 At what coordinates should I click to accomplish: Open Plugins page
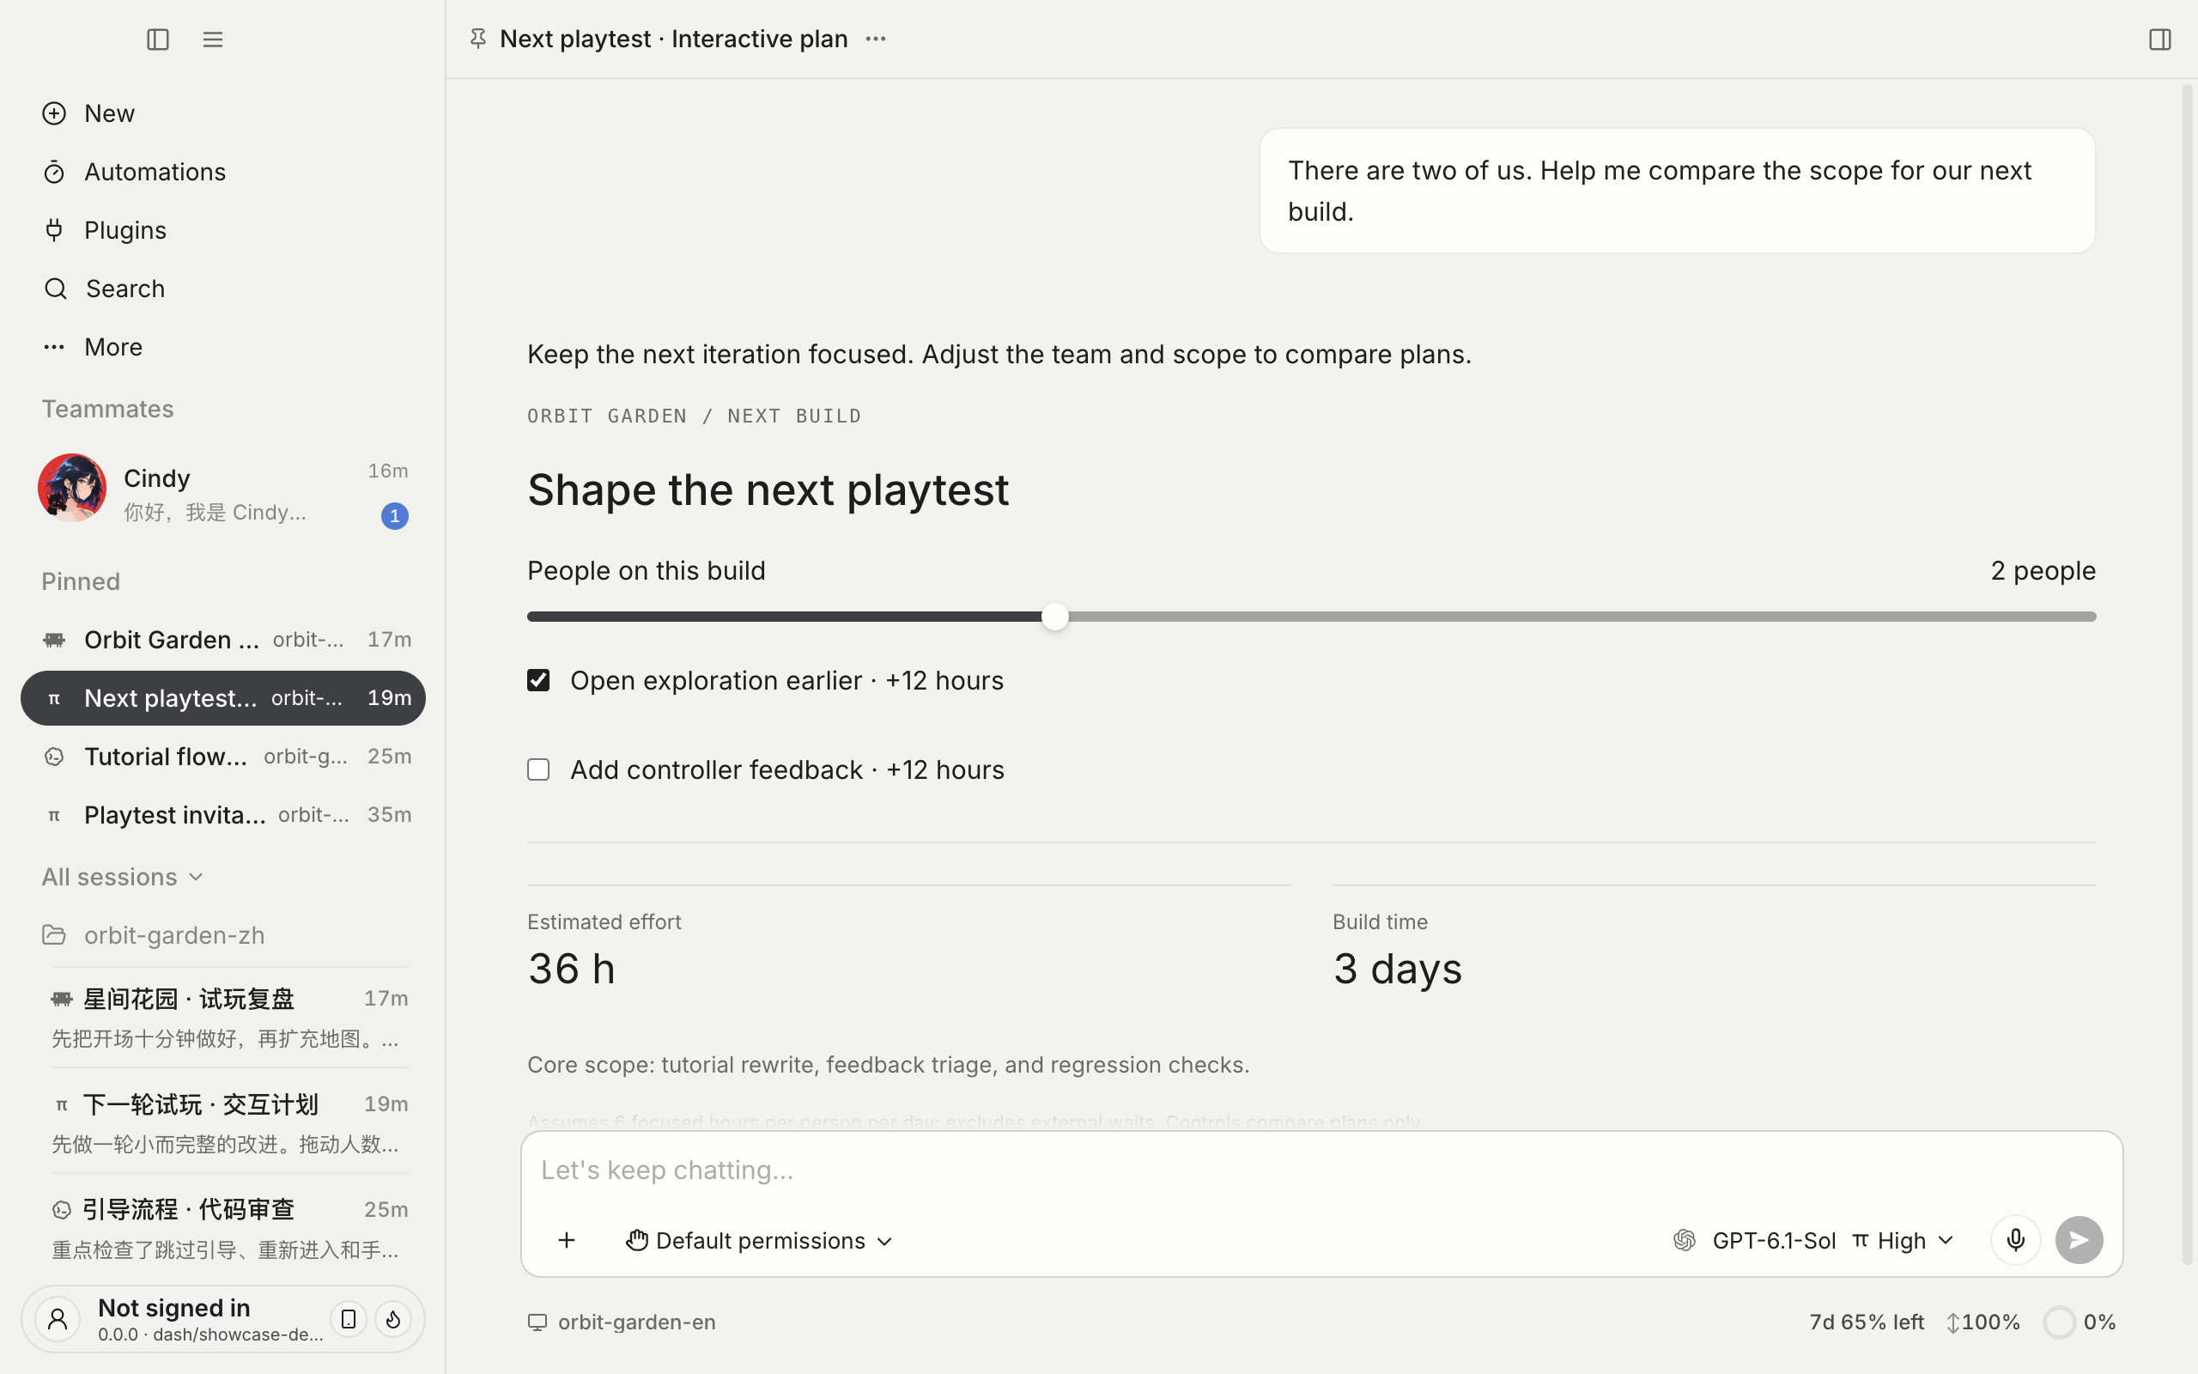pyautogui.click(x=222, y=230)
